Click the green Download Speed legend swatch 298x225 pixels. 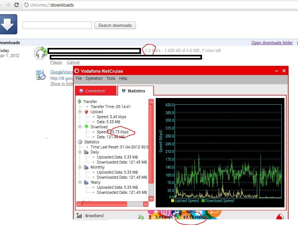(203, 201)
